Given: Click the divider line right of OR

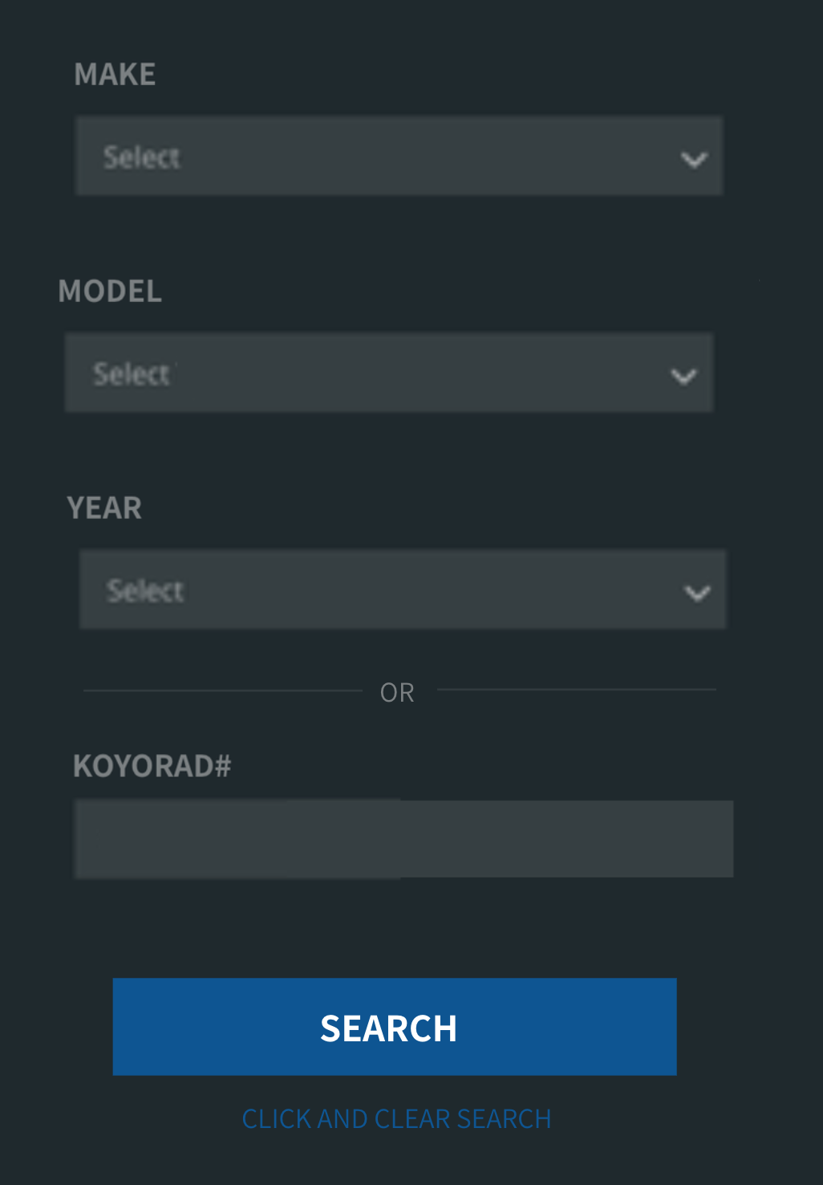Looking at the screenshot, I should pos(577,689).
